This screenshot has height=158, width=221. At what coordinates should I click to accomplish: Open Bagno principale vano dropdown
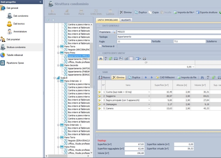(149, 100)
